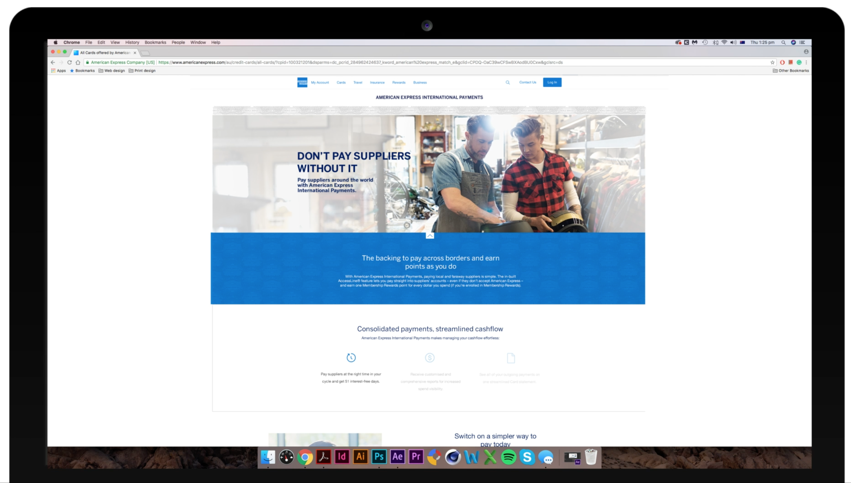Click the document Card statement icon
The height and width of the screenshot is (483, 851).
pos(511,358)
